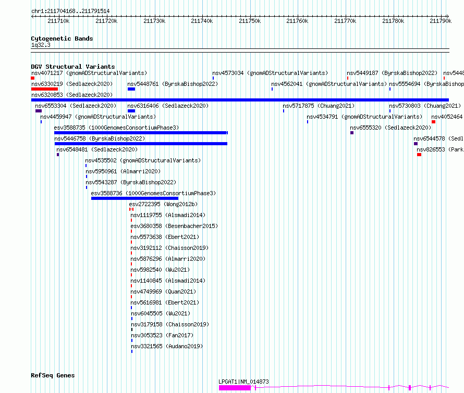This screenshot has width=464, height=393.
Task: Click the nsv6320853 (Sedlazeck2020) variant label
Action: click(x=72, y=95)
